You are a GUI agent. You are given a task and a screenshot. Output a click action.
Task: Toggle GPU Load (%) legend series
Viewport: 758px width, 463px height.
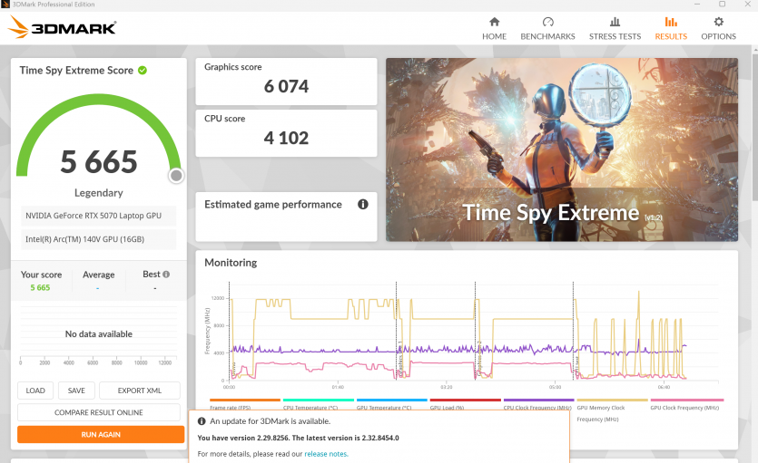(465, 407)
